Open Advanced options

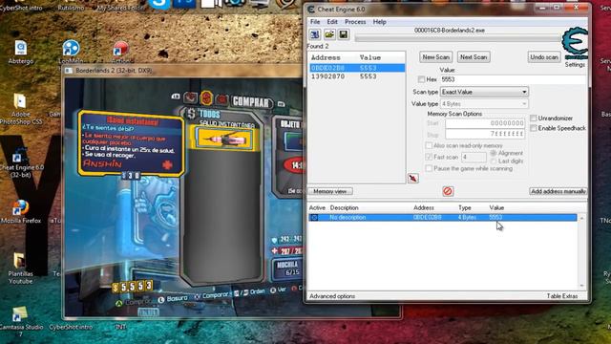tap(332, 296)
